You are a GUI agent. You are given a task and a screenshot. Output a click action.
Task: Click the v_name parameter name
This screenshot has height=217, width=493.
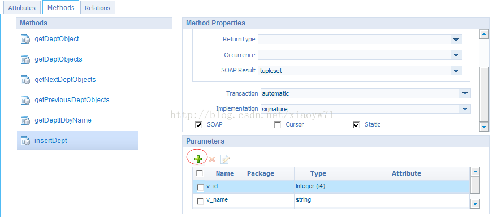217,199
